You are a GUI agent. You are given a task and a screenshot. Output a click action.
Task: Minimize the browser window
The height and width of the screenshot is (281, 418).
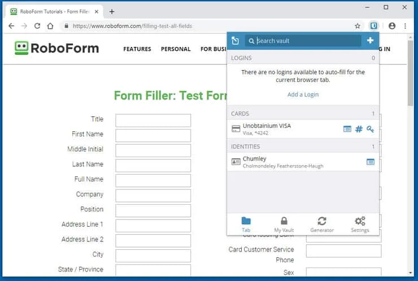(x=367, y=7)
